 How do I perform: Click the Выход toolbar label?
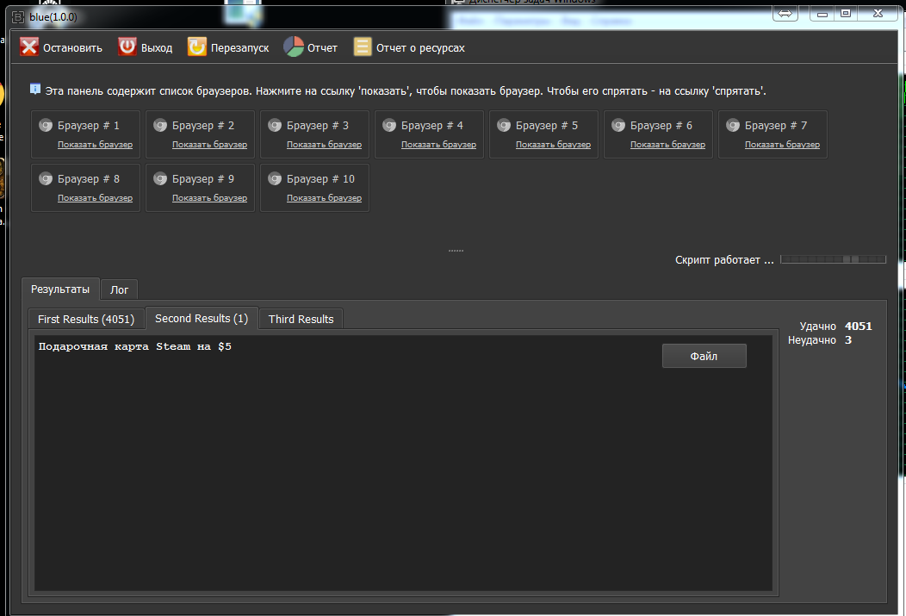(x=157, y=48)
